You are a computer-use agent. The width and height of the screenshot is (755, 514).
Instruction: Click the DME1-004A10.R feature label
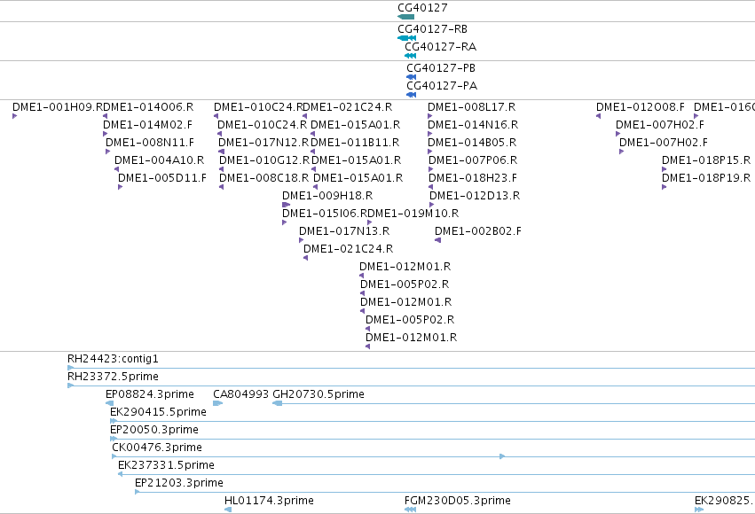pyautogui.click(x=160, y=160)
